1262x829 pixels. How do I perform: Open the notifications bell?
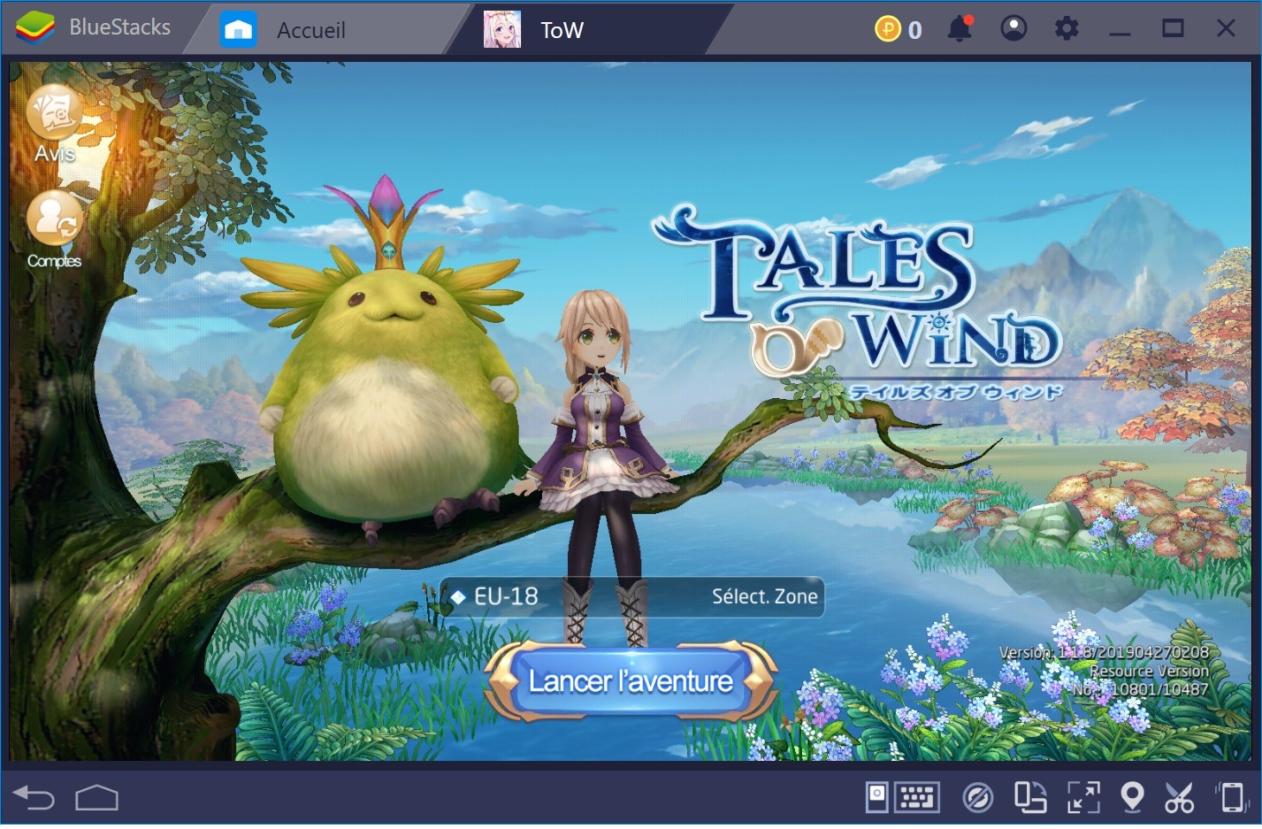(960, 28)
